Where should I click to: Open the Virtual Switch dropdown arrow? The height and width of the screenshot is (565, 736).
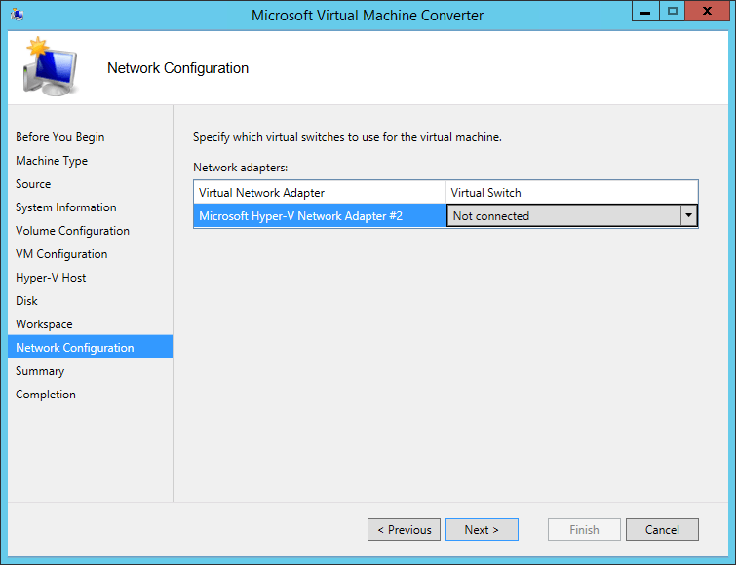pos(688,215)
